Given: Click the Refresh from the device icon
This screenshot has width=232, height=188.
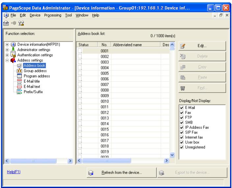Looking at the screenshot, I should (91, 173).
